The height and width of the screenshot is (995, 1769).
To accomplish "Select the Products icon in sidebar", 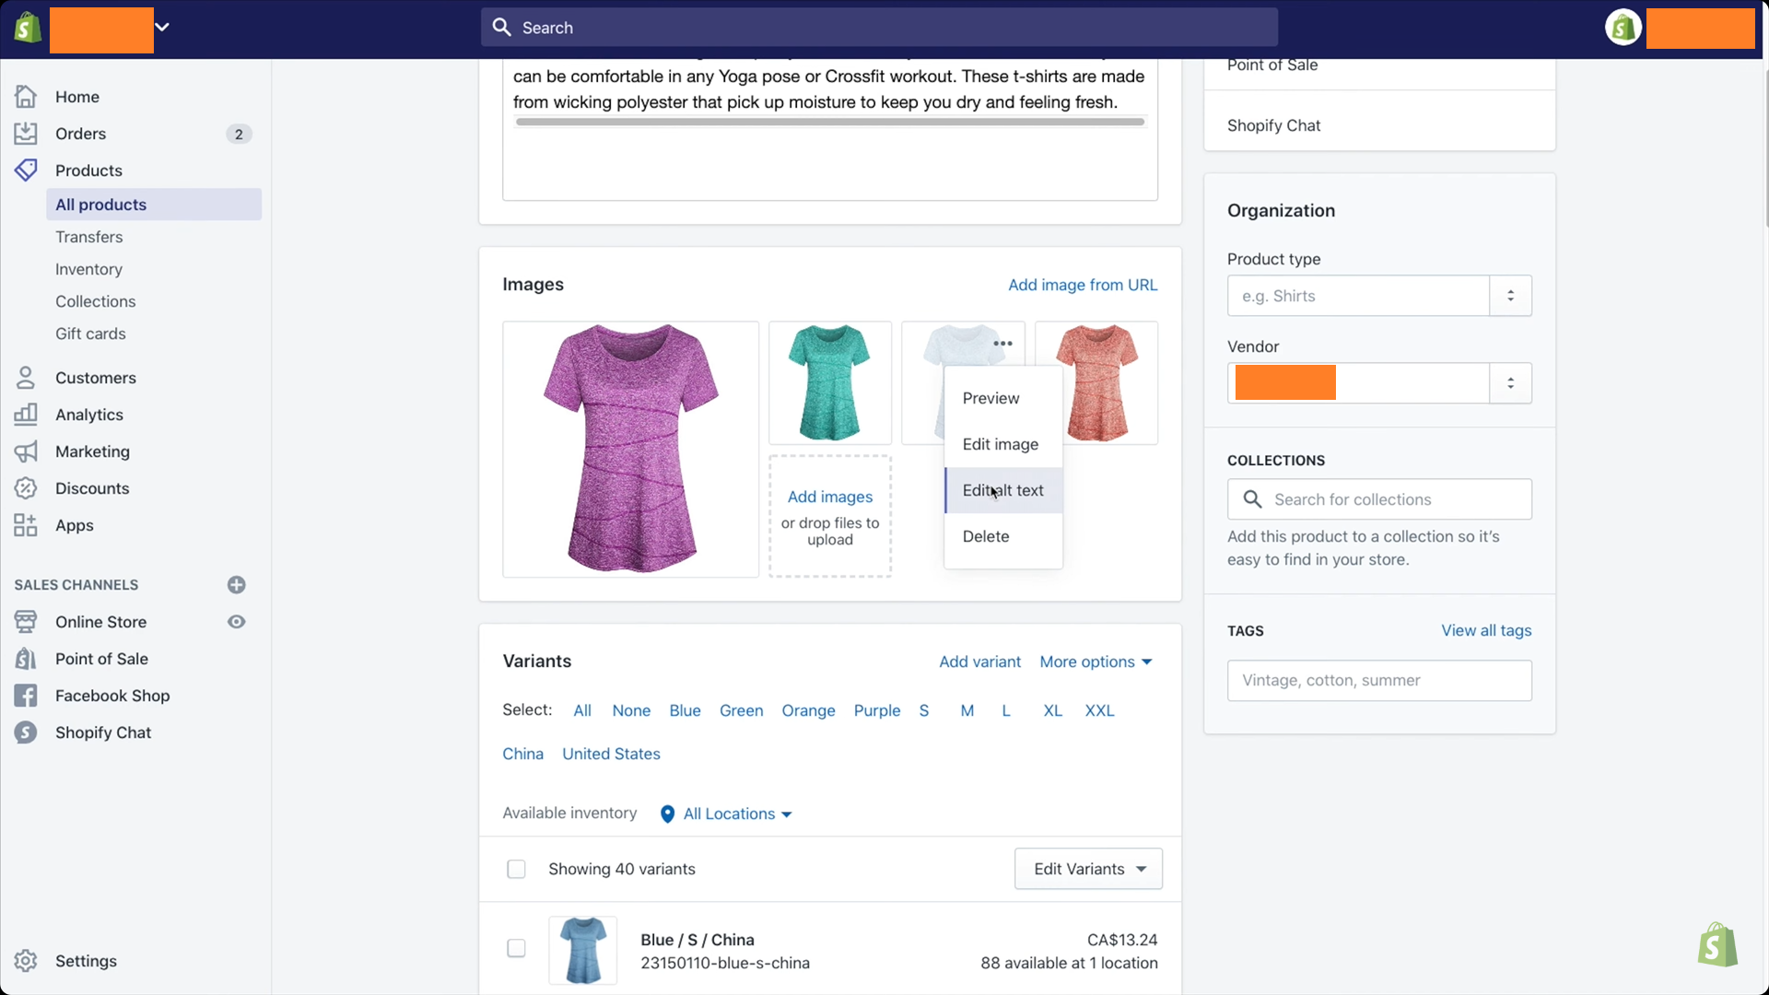I will (x=27, y=170).
